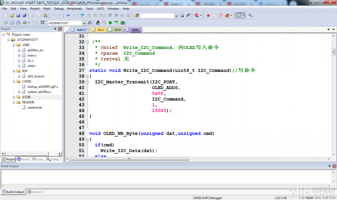The height and width of the screenshot is (200, 337).
Task: Toggle a bookmark with the blue flag icon
Action: [x=82, y=15]
